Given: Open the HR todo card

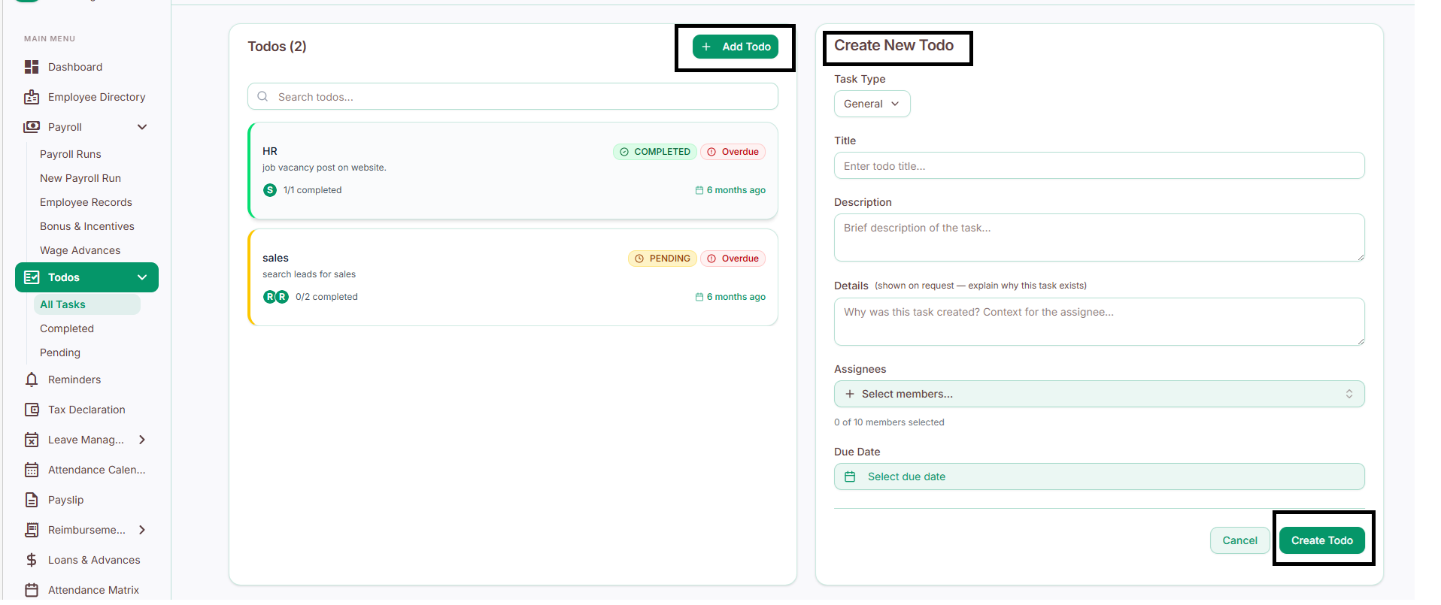Looking at the screenshot, I should pos(512,171).
